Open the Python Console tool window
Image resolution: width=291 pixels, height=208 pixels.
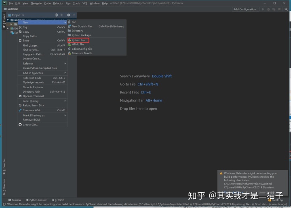[36, 200]
